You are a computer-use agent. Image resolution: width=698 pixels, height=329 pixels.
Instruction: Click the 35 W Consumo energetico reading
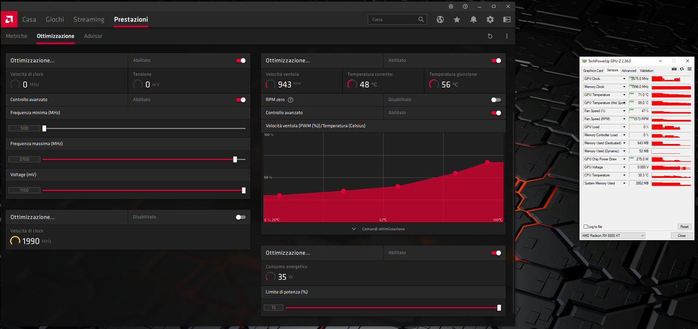point(282,277)
